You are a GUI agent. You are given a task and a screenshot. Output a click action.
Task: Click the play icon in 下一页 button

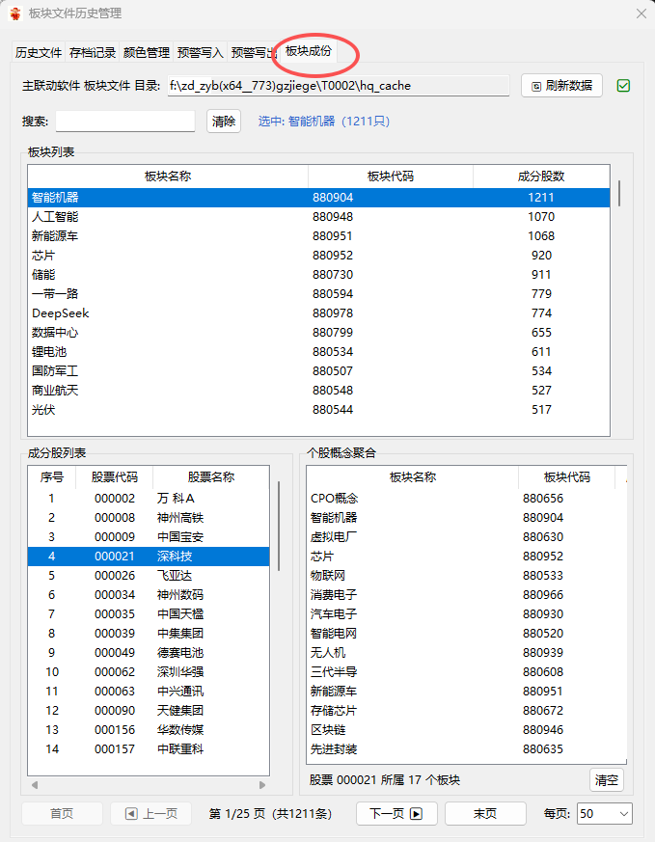point(416,814)
